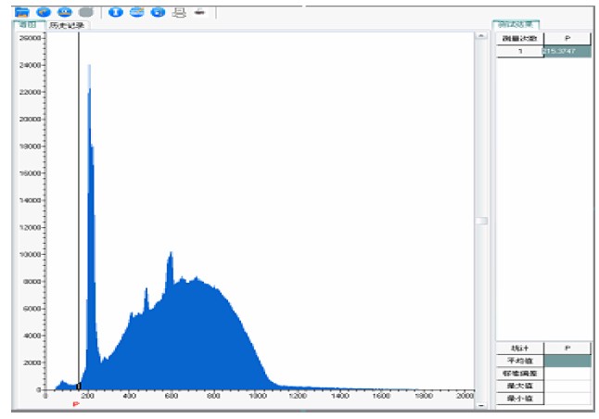The width and height of the screenshot is (599, 419).
Task: Click the red P marker below chart
Action: [75, 405]
